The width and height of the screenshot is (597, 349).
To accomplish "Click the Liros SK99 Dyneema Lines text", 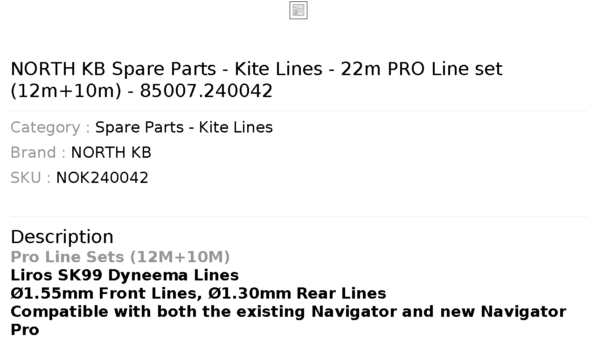I will click(125, 275).
